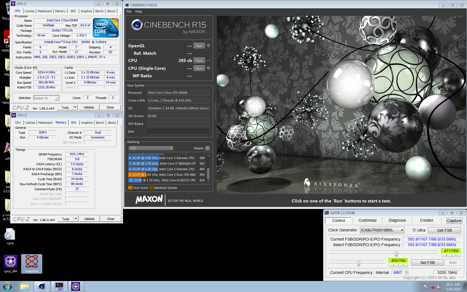Run the CPU Single Core benchmark
Screen dimensions: 467x292
point(199,68)
